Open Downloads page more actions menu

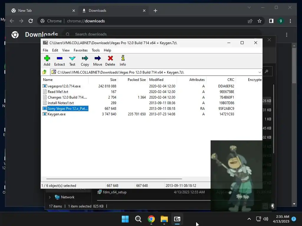coord(287,35)
